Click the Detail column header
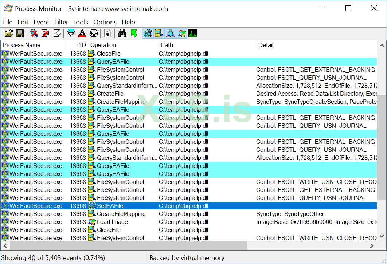Image resolution: width=387 pixels, height=264 pixels. (316, 45)
